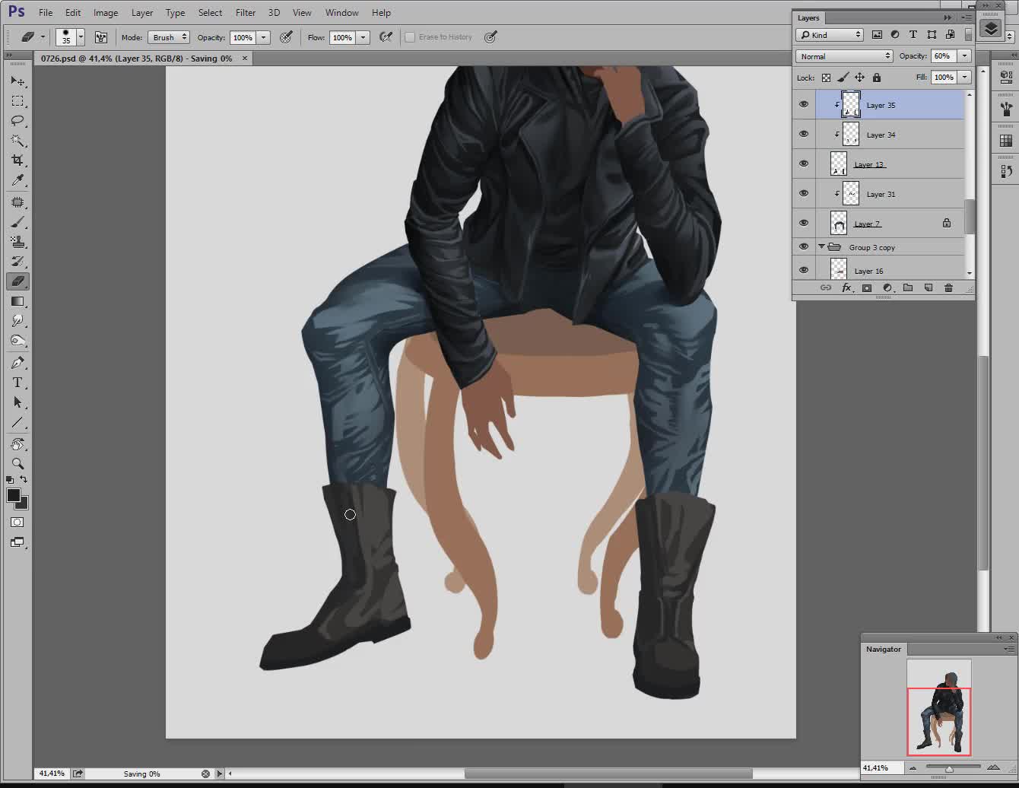The image size is (1019, 788).
Task: Select the Line shape tool
Action: [x=17, y=422]
